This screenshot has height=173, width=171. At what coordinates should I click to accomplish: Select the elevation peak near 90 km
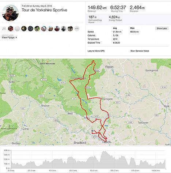(x=104, y=151)
